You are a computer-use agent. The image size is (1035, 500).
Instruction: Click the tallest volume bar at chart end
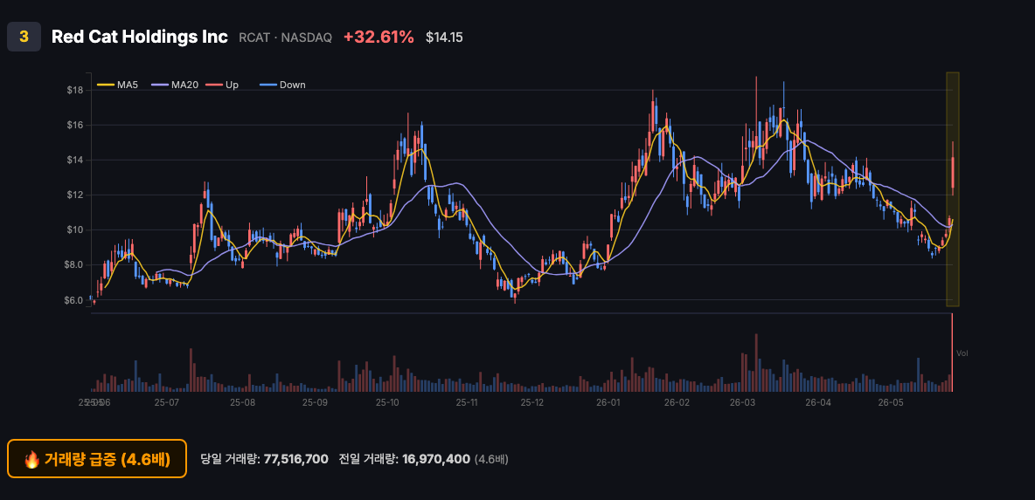coord(952,353)
